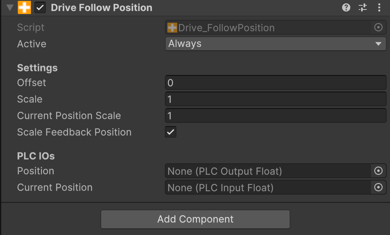390x235 pixels.
Task: Collapse the Drive Follow Position foldout arrow
Action: 10,7
